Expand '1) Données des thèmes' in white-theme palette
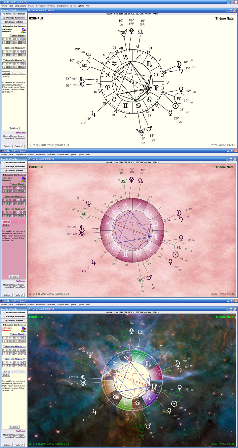 [14, 14]
